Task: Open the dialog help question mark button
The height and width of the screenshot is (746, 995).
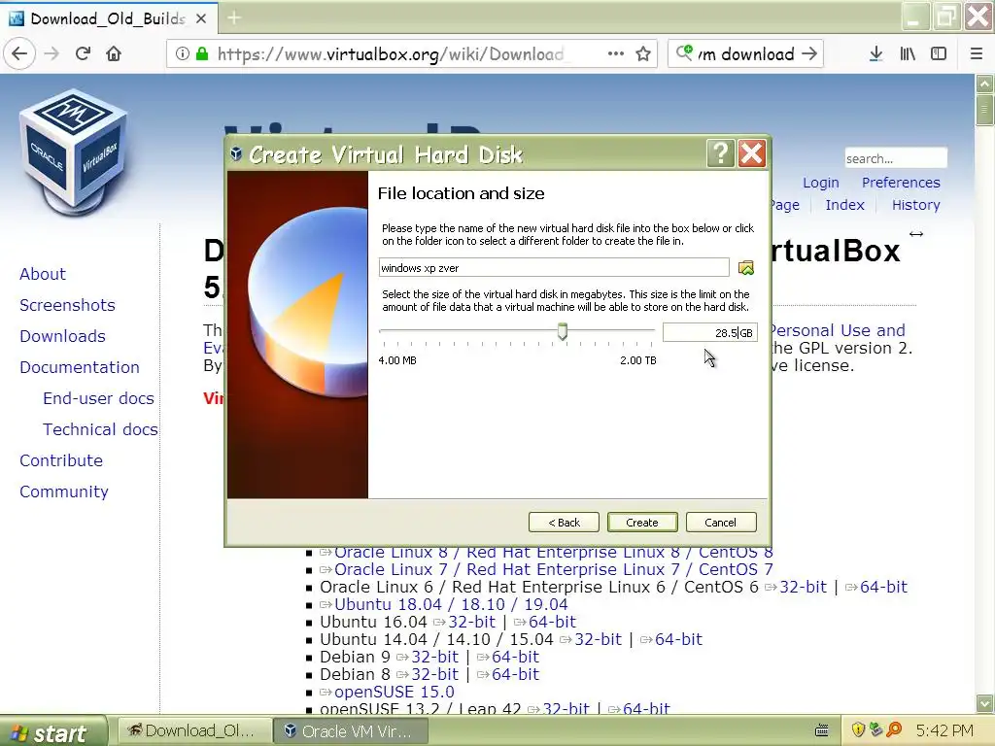Action: click(720, 153)
